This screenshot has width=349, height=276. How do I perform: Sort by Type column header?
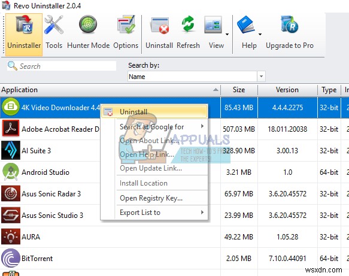point(329,90)
